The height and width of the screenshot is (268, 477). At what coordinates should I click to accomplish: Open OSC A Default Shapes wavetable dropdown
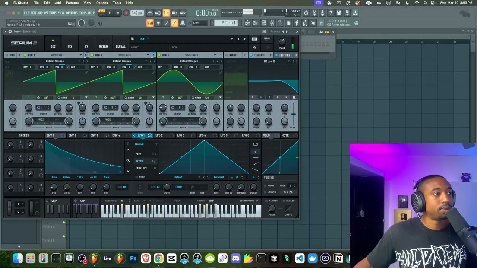pyautogui.click(x=55, y=61)
